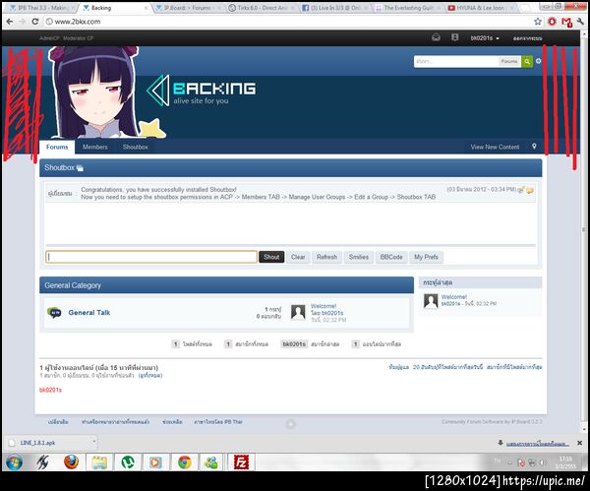Click General Talk forum status icon
This screenshot has height=491, width=590.
[x=54, y=313]
